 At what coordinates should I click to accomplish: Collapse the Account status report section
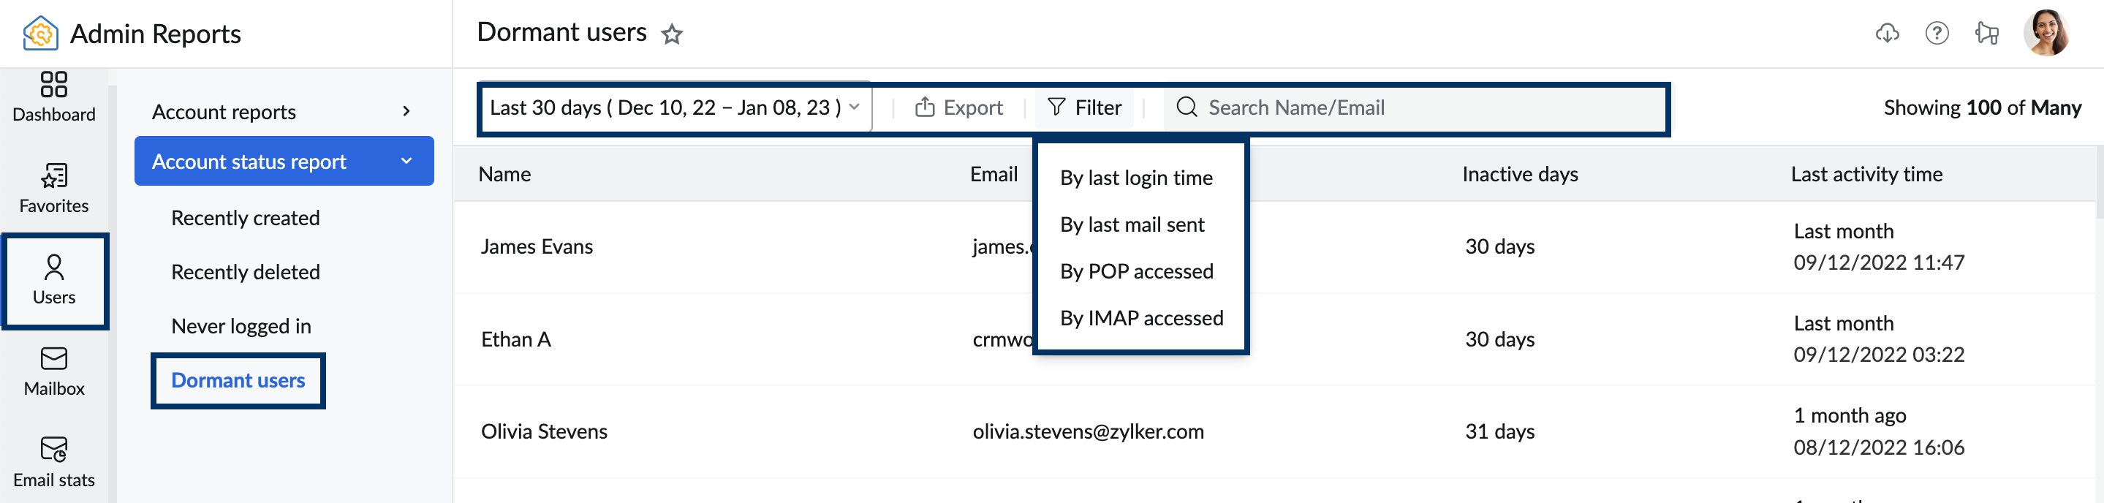point(284,161)
